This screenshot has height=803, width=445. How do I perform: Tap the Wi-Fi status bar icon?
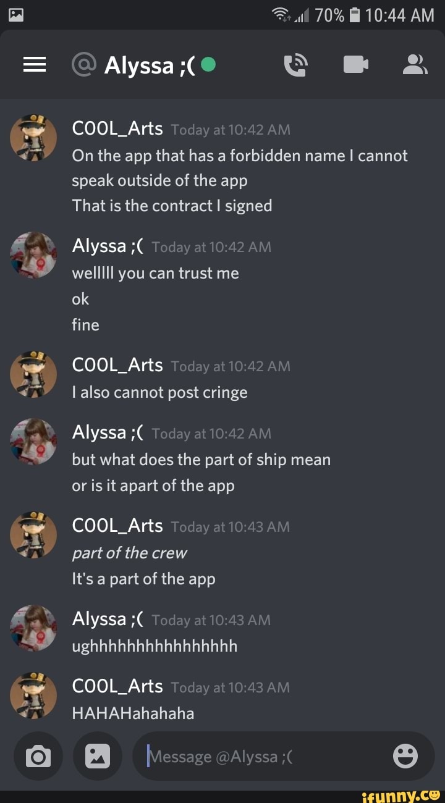coord(282,14)
